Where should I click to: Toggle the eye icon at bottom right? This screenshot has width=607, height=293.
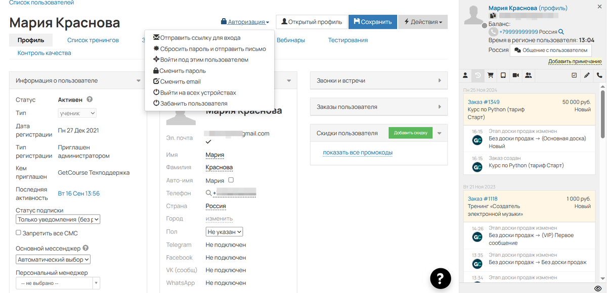597,289
